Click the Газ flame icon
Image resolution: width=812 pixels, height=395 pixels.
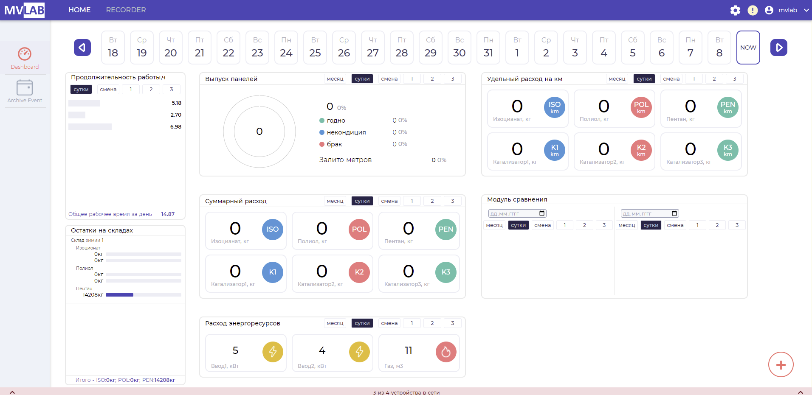point(446,352)
